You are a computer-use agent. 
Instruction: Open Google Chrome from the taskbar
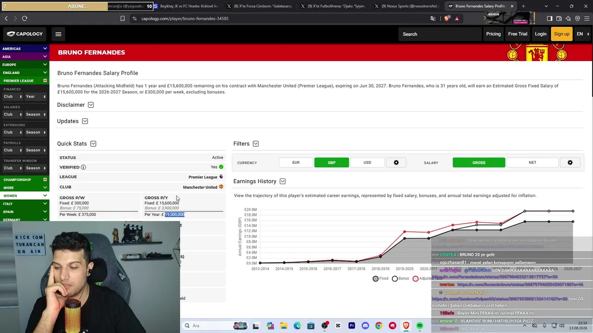379,326
